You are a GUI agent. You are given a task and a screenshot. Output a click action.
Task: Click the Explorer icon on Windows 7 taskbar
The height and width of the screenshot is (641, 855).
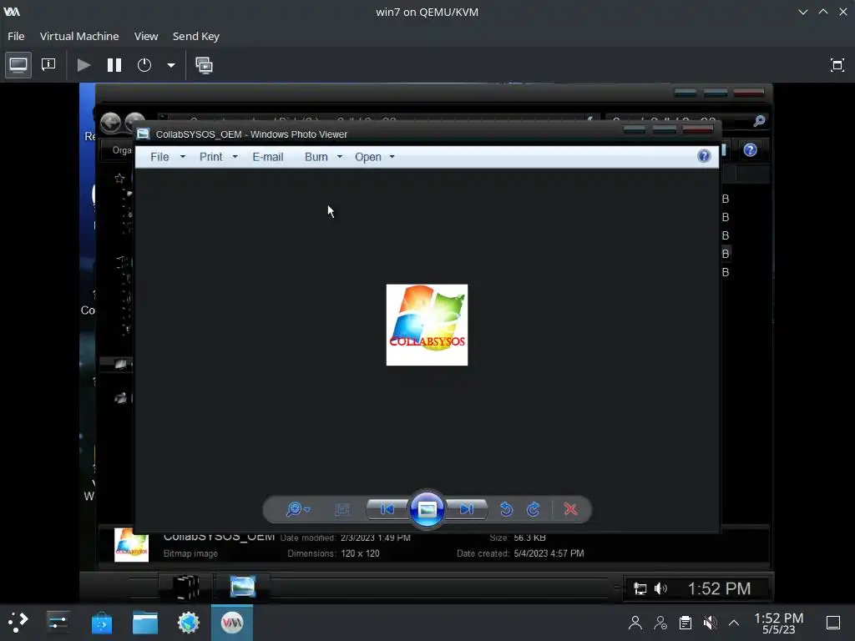(x=185, y=587)
